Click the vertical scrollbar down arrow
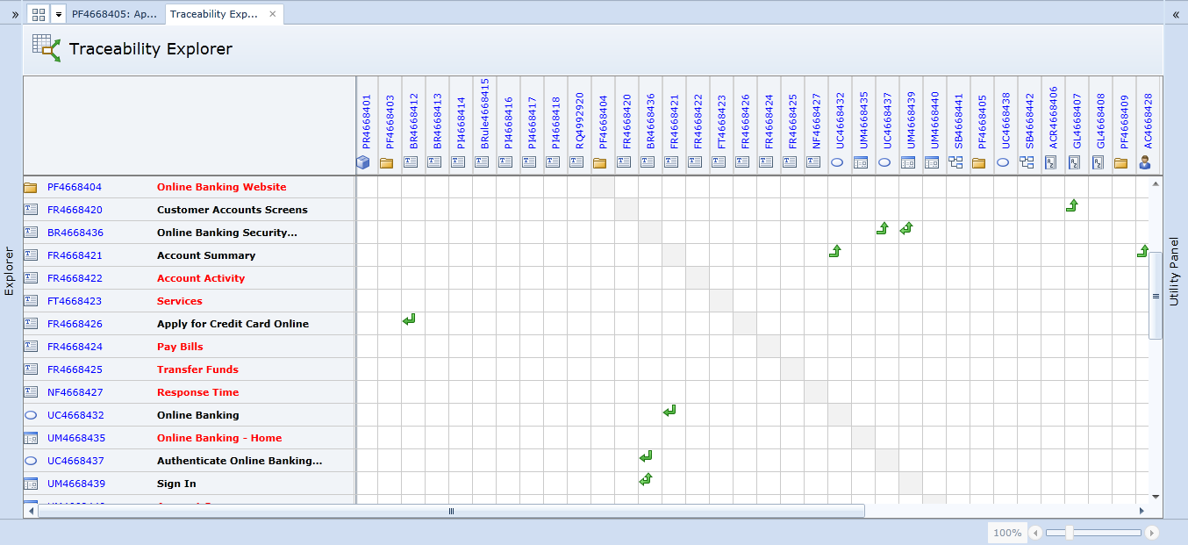Screen dimensions: 1188x545 tap(1156, 496)
